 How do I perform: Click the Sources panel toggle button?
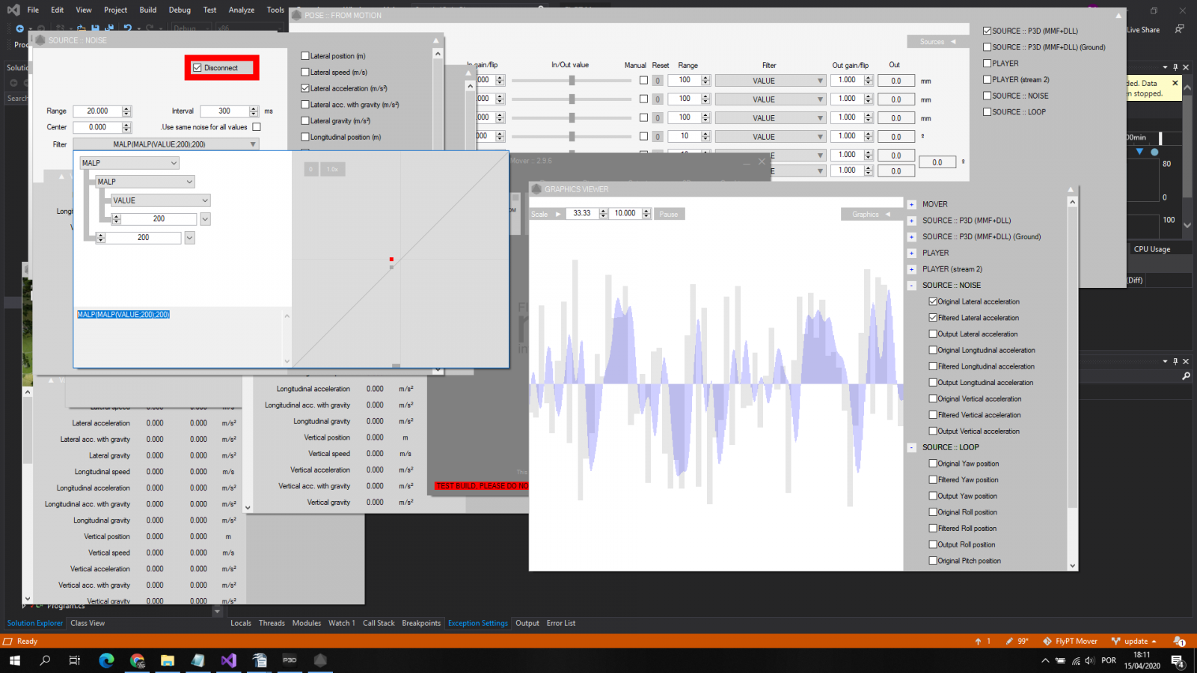click(936, 42)
